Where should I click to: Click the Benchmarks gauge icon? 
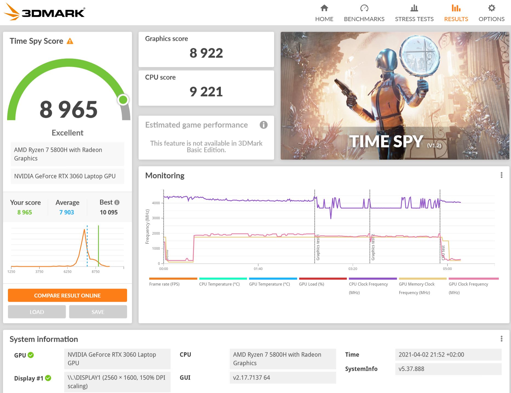[364, 8]
